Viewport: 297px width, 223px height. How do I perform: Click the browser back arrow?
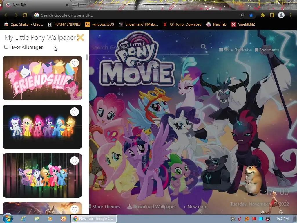6,15
